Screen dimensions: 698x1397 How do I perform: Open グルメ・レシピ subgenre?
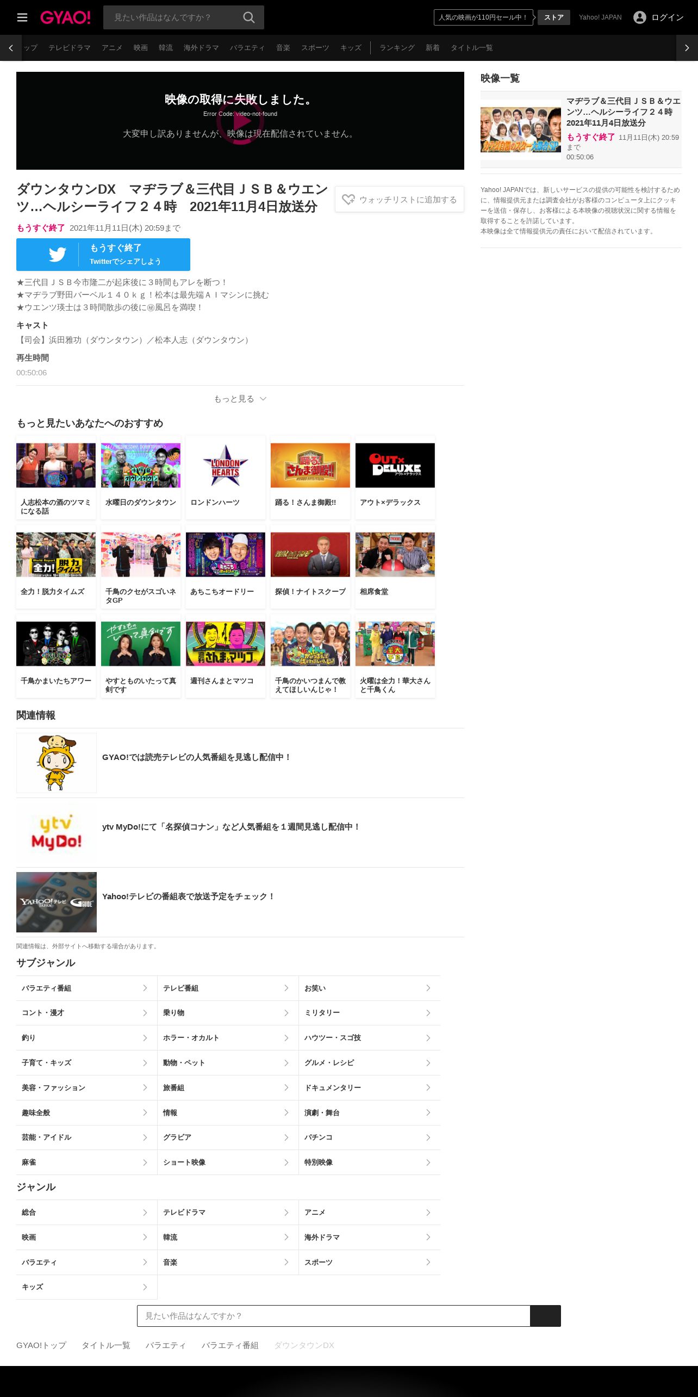[x=370, y=1063]
